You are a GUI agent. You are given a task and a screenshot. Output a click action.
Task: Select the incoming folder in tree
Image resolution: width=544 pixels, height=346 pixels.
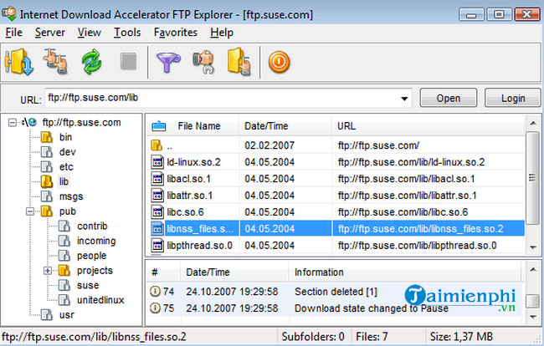tap(96, 241)
